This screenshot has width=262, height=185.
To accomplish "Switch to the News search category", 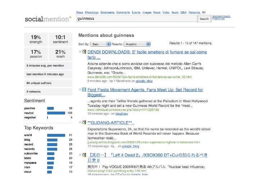I will point(157,12).
